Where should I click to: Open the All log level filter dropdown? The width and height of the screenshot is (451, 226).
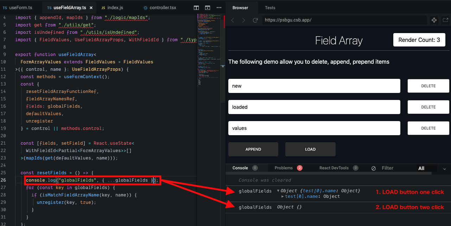[x=421, y=168]
